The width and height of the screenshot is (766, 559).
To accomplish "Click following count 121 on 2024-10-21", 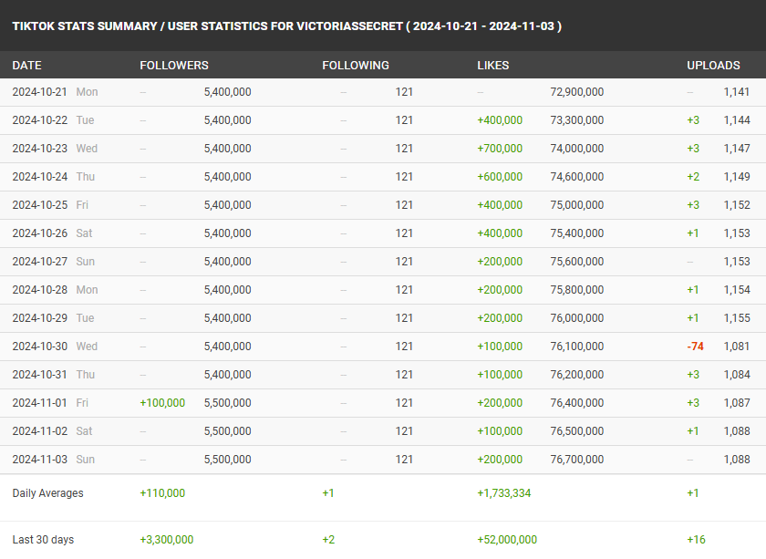I will coord(404,92).
